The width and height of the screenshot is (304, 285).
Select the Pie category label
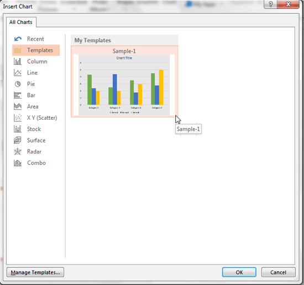pyautogui.click(x=31, y=84)
